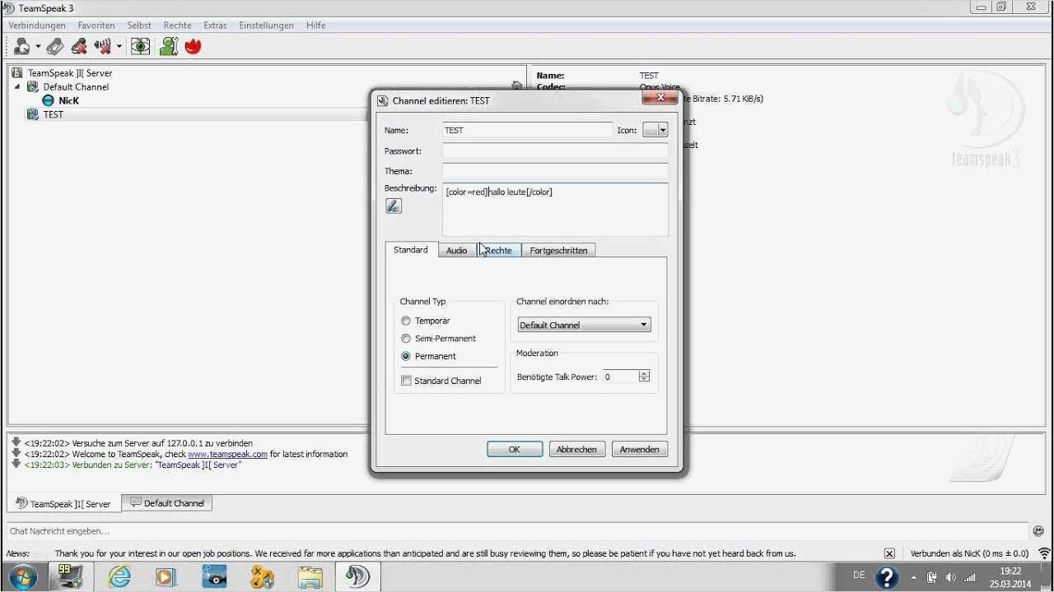Click the chat message input field
This screenshot has width=1054, height=592.
point(517,531)
